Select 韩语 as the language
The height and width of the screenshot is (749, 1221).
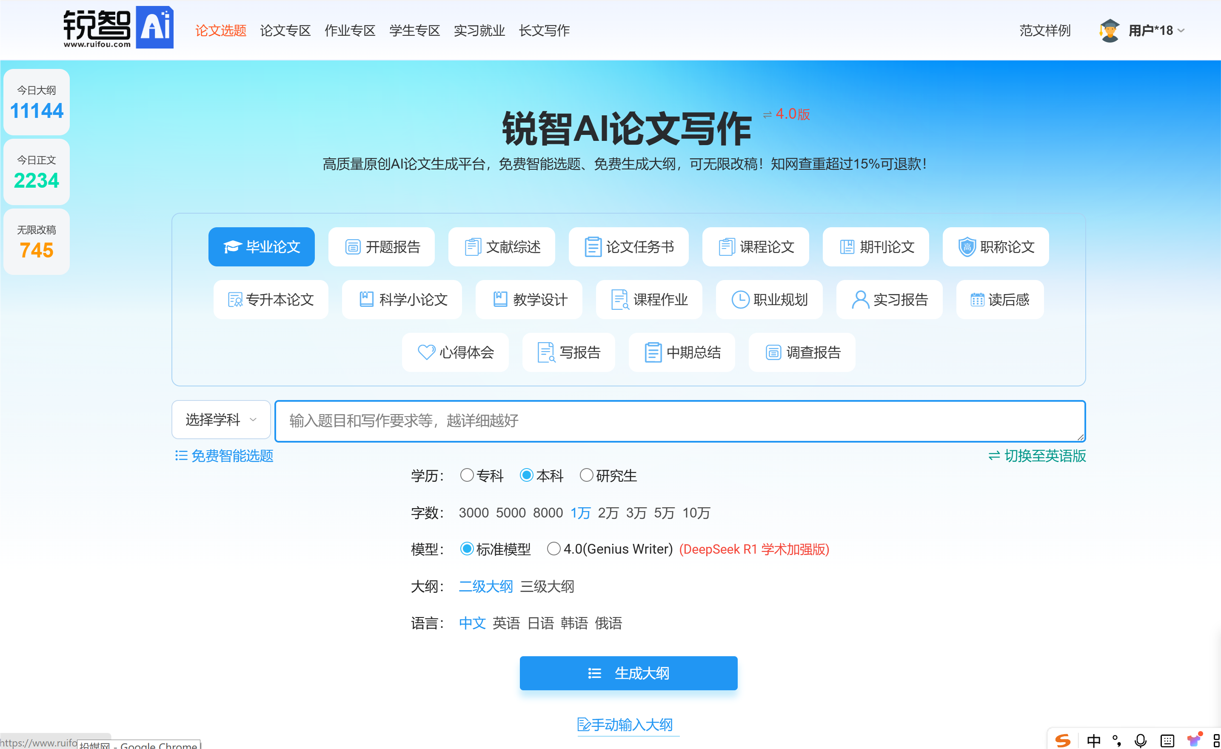point(574,623)
